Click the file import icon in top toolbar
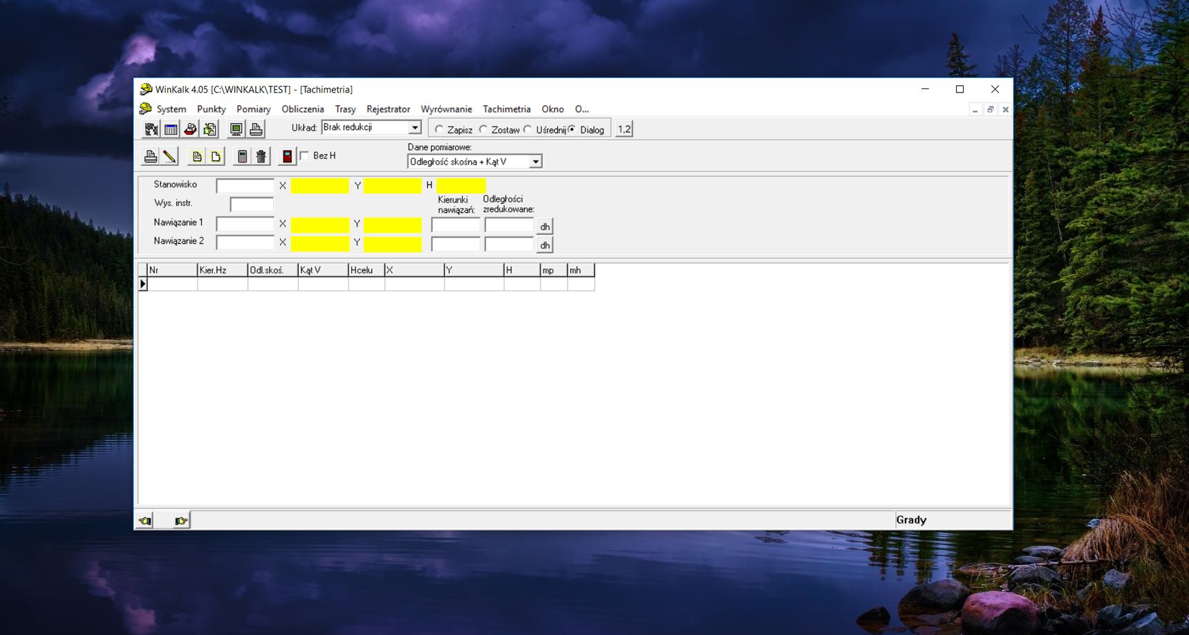 (x=210, y=129)
